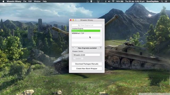This screenshot has height=95, width=170.
Task: Open the Wineskin Winery app menu
Action: coord(14,1)
